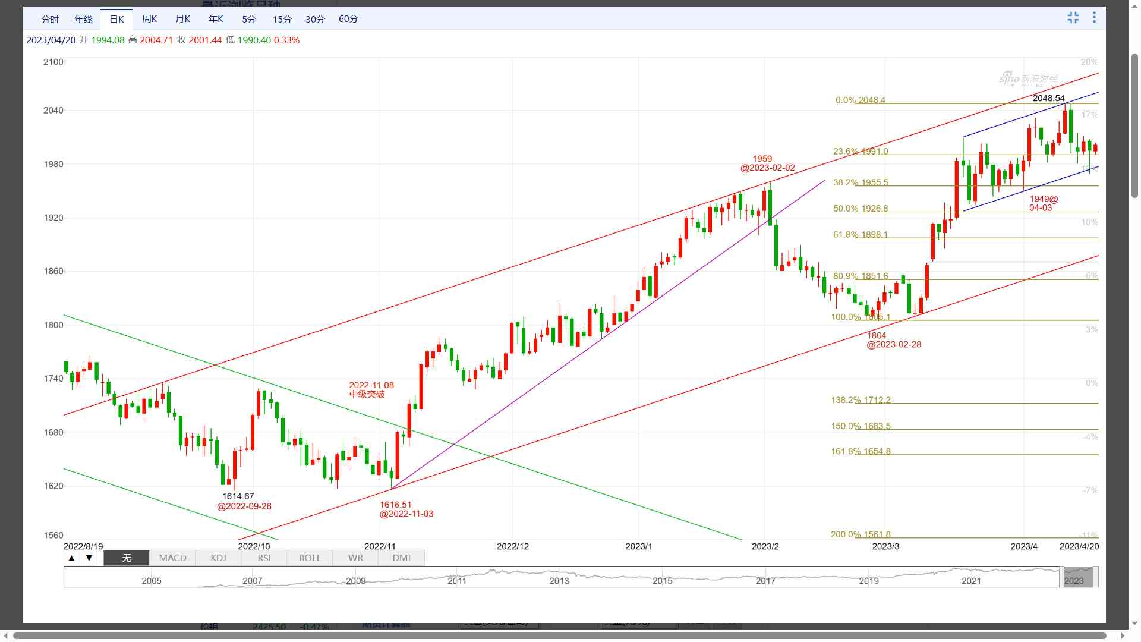The height and width of the screenshot is (642, 1141).
Task: Open the 年K chart tab
Action: [x=216, y=19]
